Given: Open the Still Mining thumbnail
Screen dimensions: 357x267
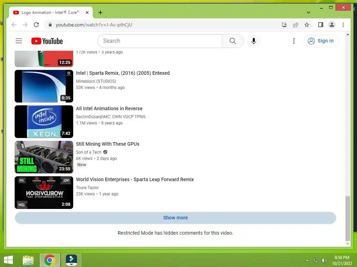Looking at the screenshot, I should click(x=44, y=157).
